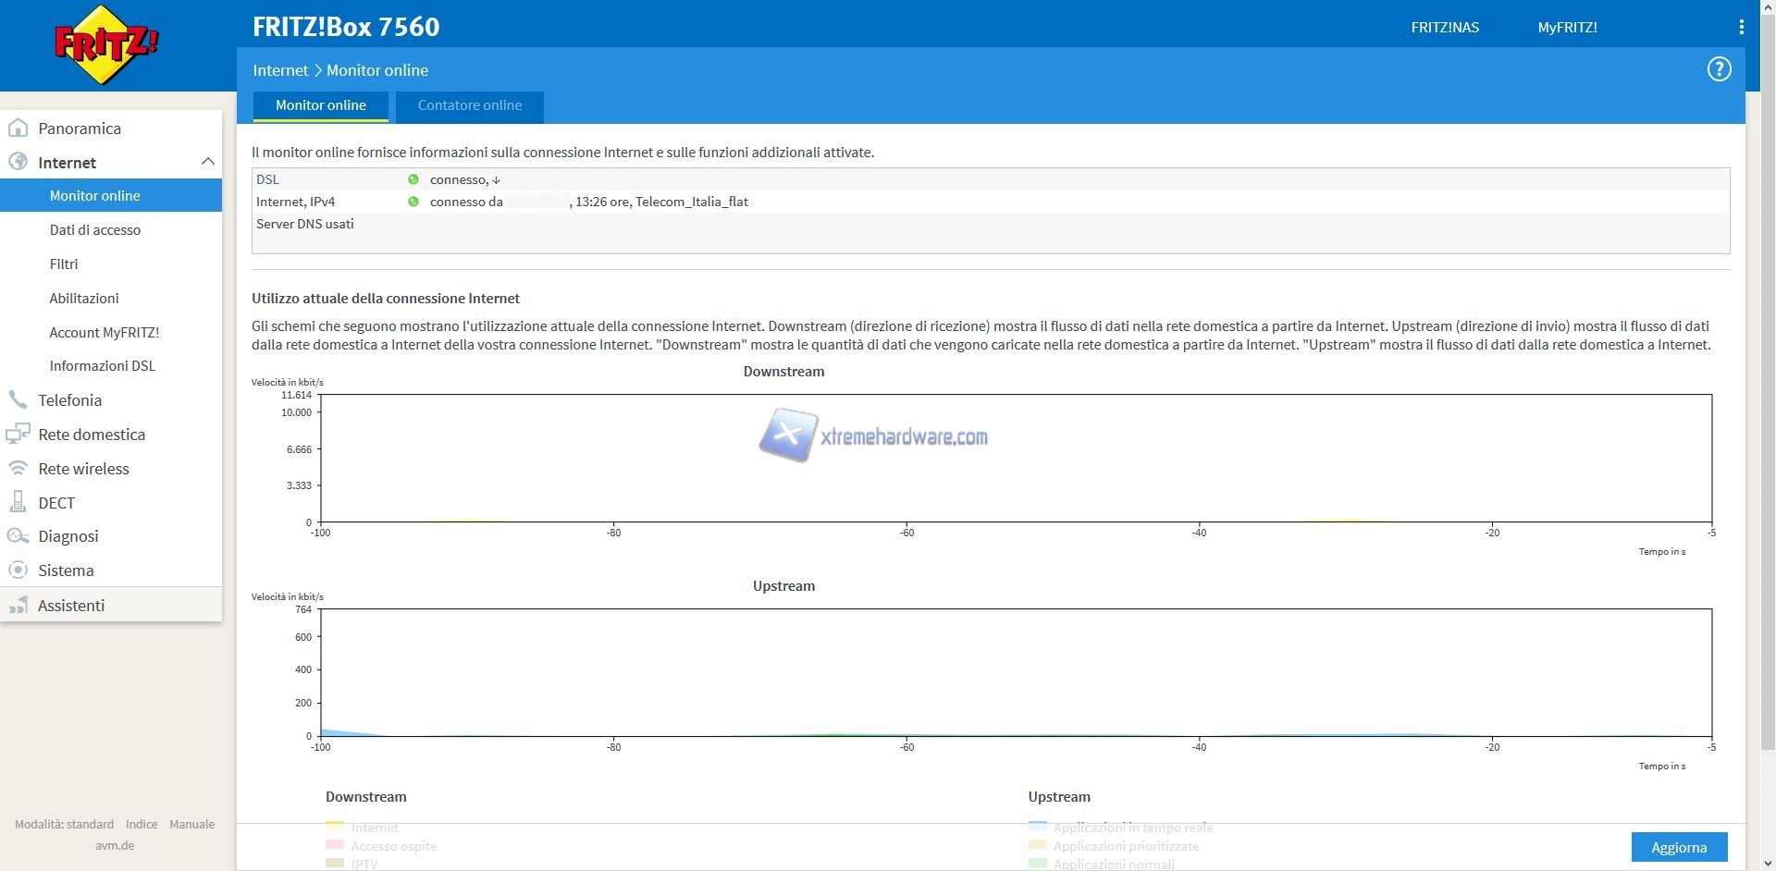Go to MyFRITZ! in the header

[1567, 27]
